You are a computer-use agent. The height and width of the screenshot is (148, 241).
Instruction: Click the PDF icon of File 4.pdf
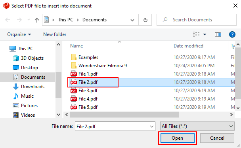74,99
